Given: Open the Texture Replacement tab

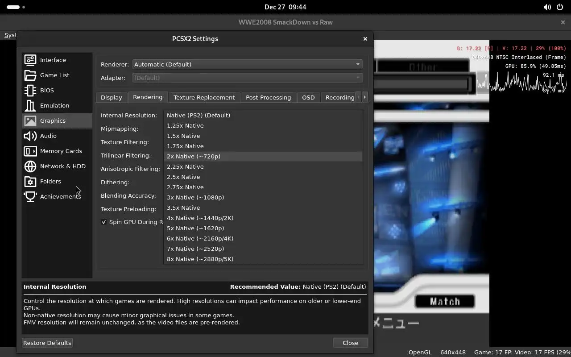Looking at the screenshot, I should pos(204,97).
